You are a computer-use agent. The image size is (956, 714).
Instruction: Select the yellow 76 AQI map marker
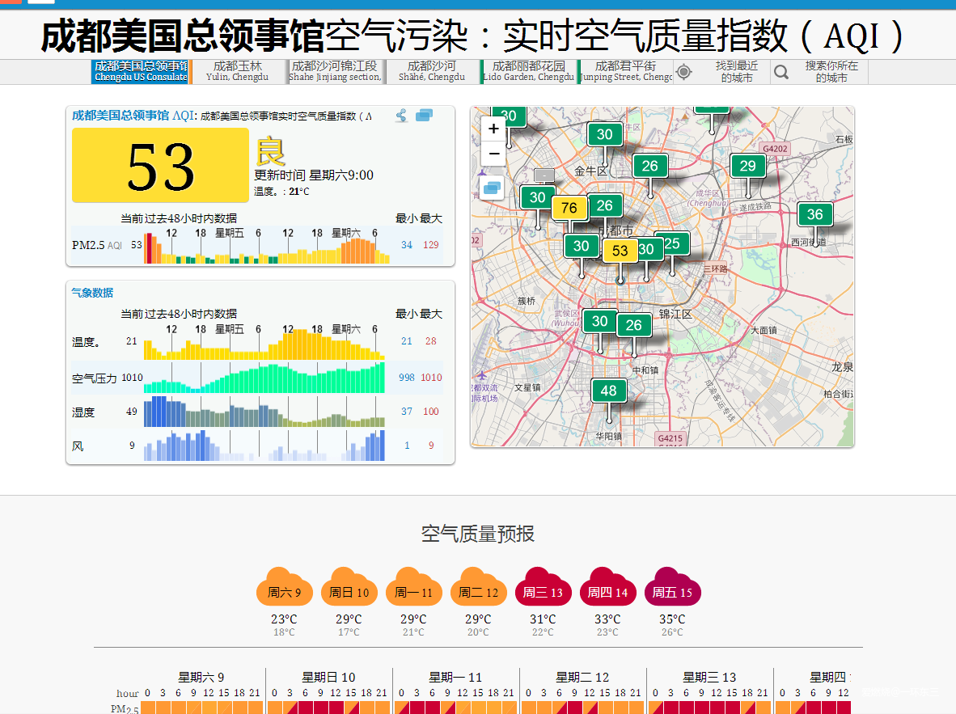[x=569, y=208]
